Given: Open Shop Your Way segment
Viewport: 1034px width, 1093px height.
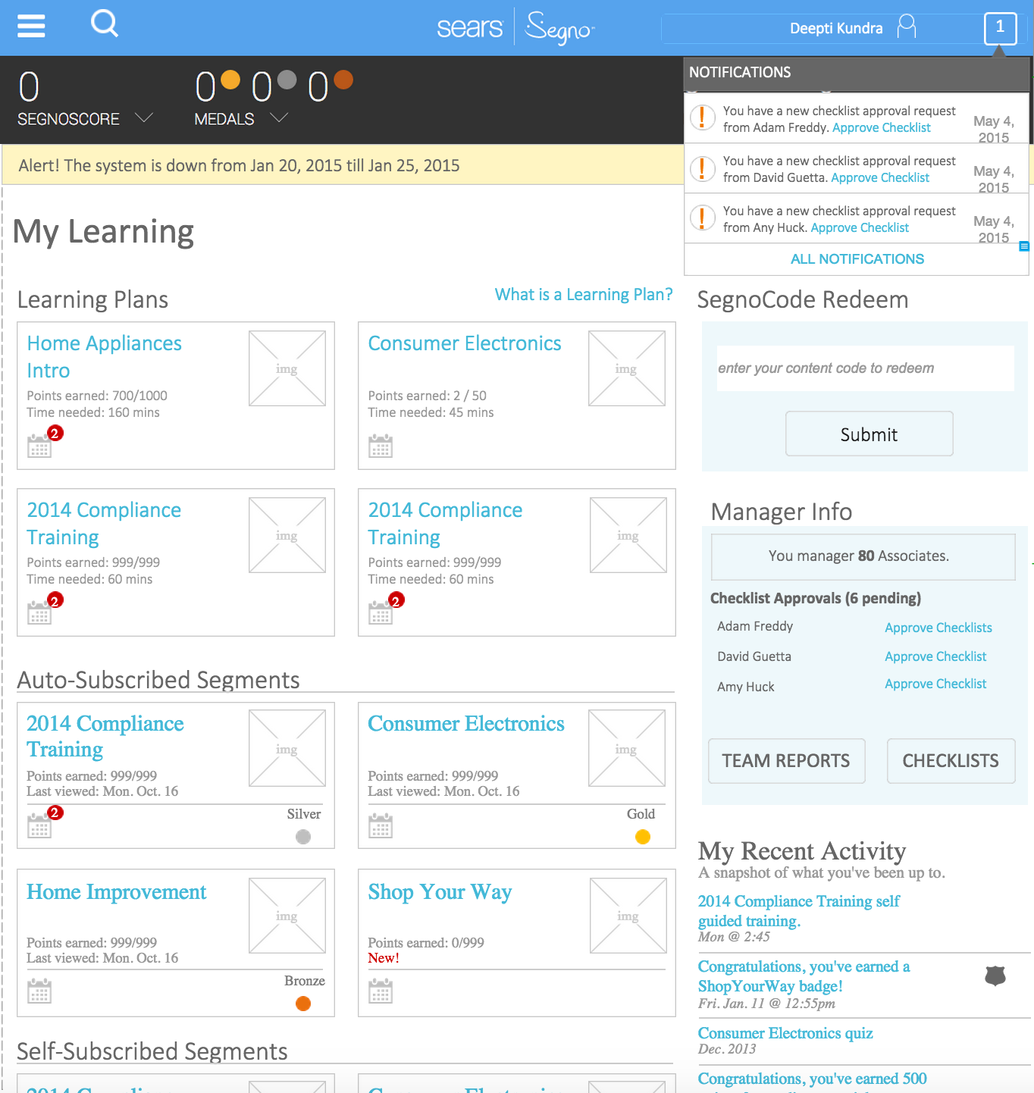Looking at the screenshot, I should point(440,892).
